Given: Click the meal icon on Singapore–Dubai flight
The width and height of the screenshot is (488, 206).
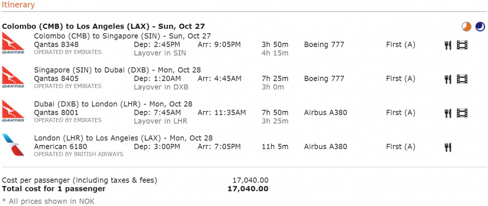Looking at the screenshot, I should 448,79.
